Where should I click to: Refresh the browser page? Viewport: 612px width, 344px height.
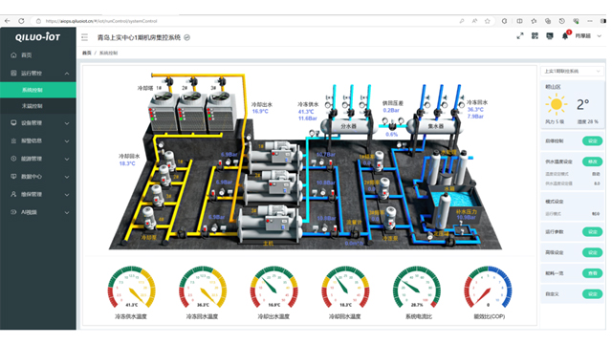click(x=21, y=21)
